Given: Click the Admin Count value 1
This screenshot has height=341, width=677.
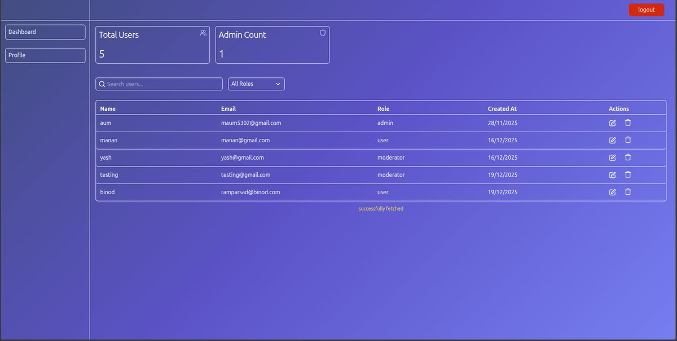Looking at the screenshot, I should (222, 54).
